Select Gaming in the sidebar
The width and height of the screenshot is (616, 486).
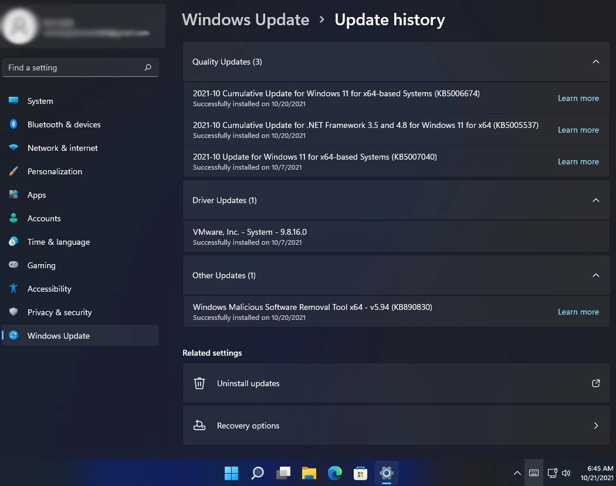click(80, 265)
